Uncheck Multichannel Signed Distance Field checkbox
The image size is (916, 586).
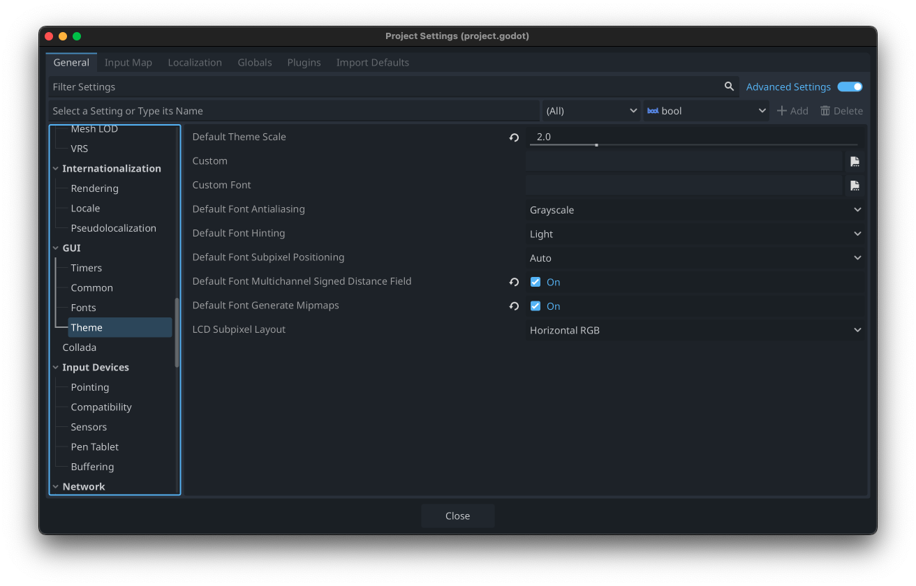(535, 282)
